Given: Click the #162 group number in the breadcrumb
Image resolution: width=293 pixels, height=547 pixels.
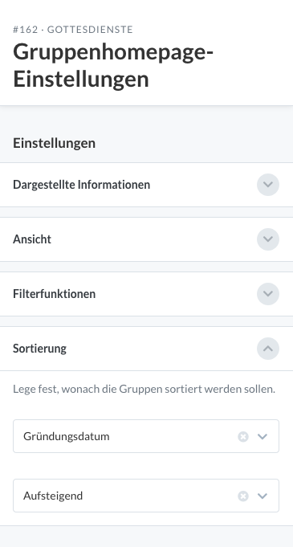Looking at the screenshot, I should tap(25, 30).
